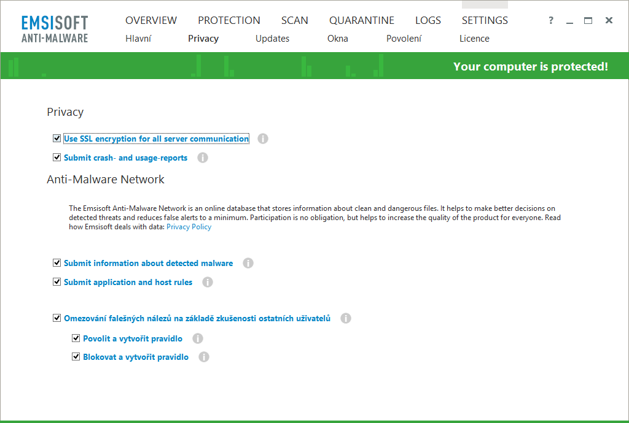This screenshot has height=423, width=629.
Task: Maximize the Emsisoft window
Action: coord(588,20)
